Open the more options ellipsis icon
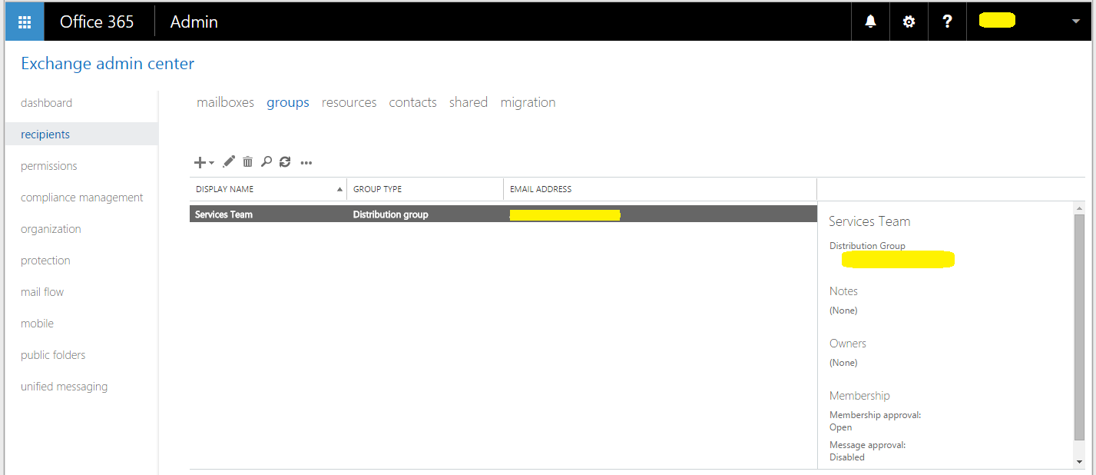This screenshot has height=475, width=1096. tap(306, 162)
